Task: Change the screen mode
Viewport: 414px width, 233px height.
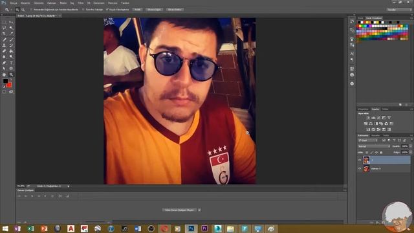Action: click(11, 92)
